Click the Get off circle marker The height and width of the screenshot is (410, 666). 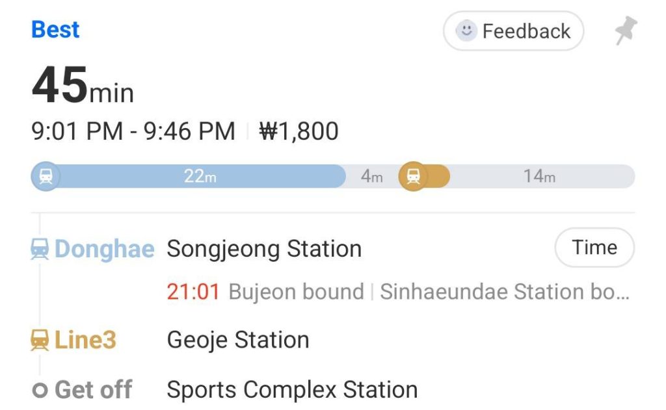pos(40,391)
